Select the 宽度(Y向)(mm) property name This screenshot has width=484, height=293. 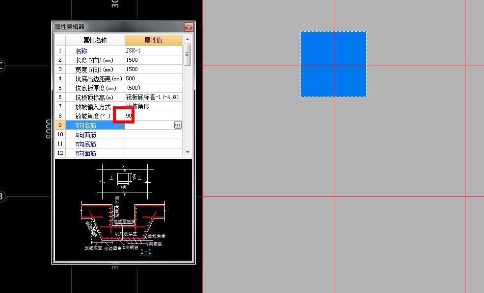click(x=95, y=69)
